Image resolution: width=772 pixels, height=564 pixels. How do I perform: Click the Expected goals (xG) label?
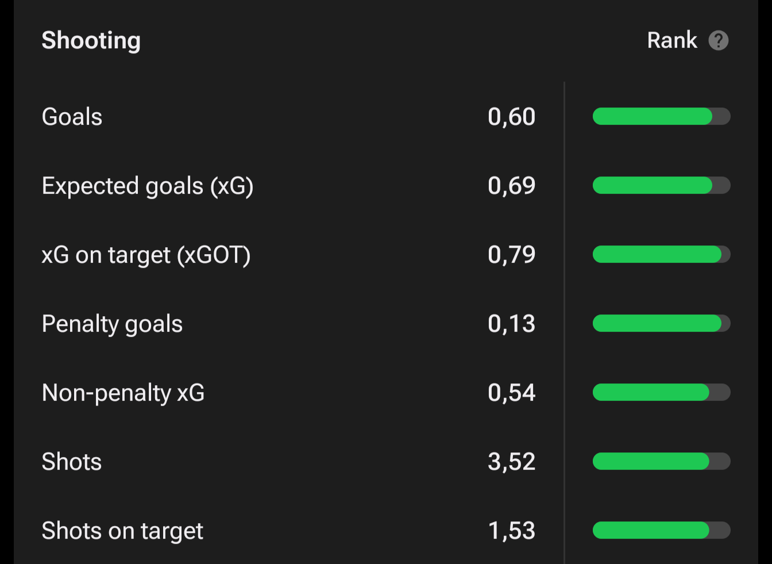click(x=148, y=186)
